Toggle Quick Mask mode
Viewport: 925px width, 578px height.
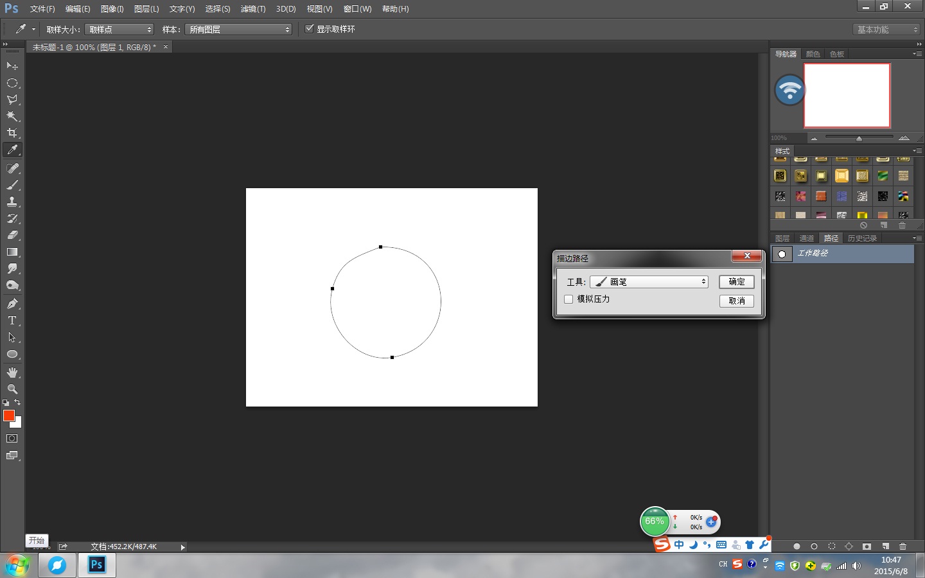pos(12,439)
